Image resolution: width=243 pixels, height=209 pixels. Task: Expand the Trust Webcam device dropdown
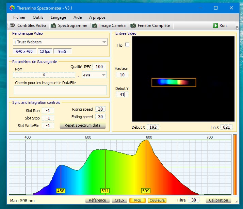(x=104, y=42)
